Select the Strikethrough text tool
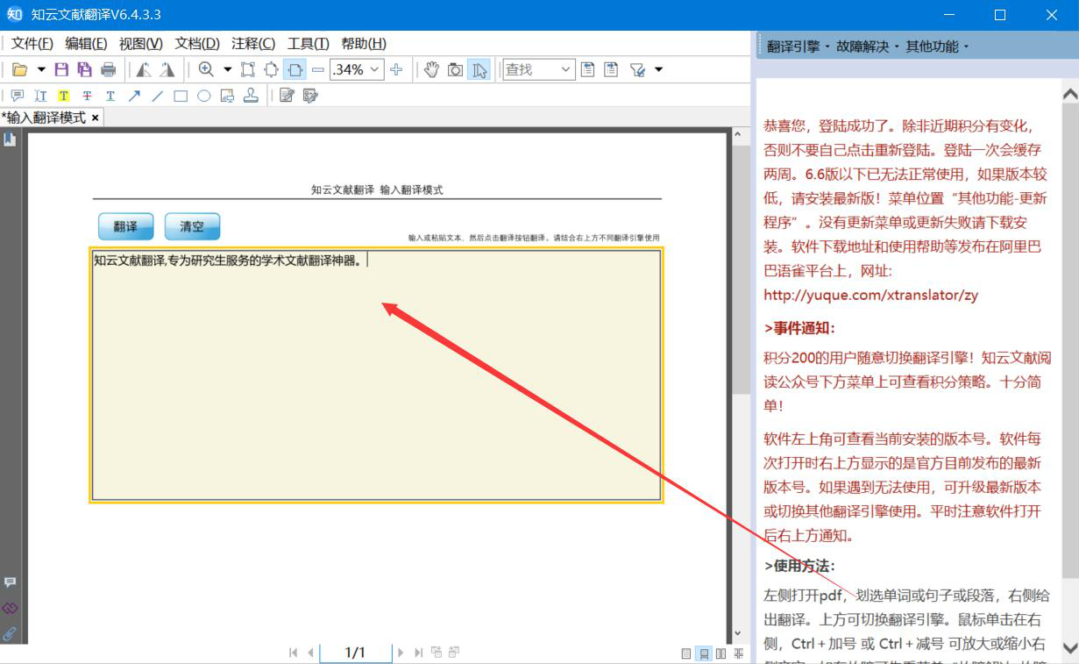The height and width of the screenshot is (664, 1079). coord(87,96)
